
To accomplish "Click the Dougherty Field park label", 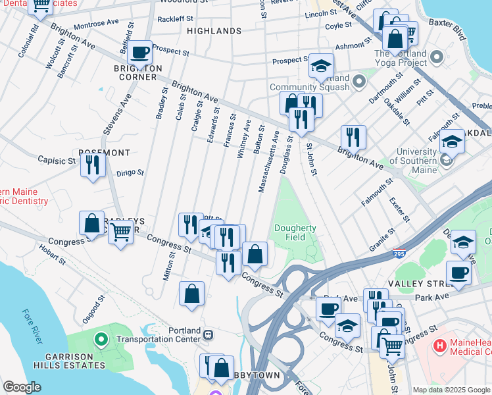I will pos(295,232).
